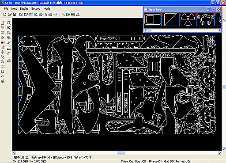The width and height of the screenshot is (226, 163).
Task: Open the Mode menu
Action: click(47, 9)
